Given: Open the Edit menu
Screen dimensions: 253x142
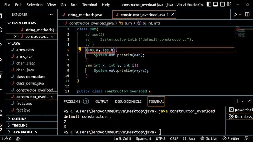Looking at the screenshot, I should click(x=19, y=5).
